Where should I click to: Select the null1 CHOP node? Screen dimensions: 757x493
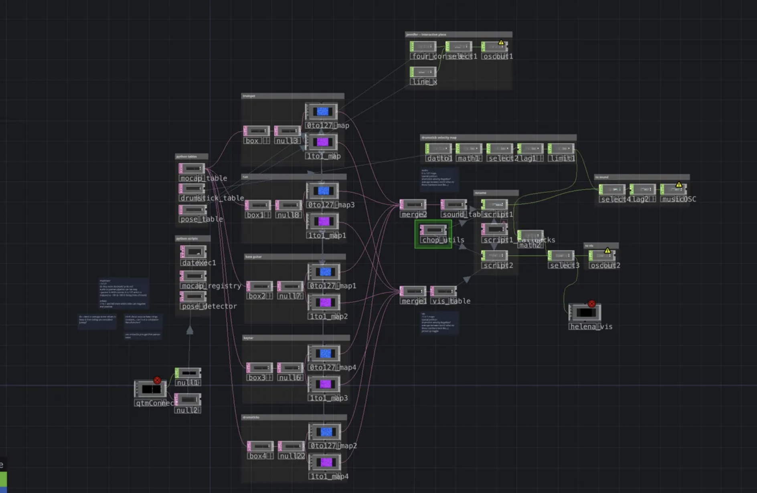(188, 373)
